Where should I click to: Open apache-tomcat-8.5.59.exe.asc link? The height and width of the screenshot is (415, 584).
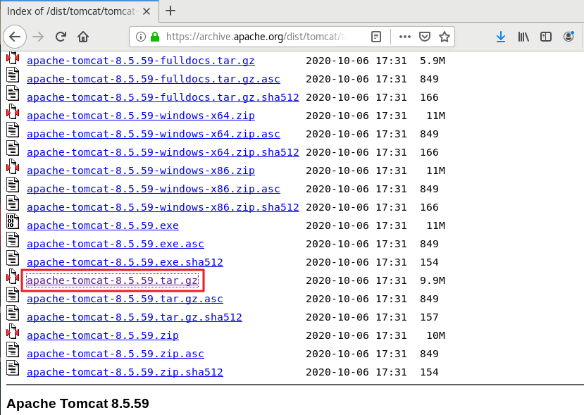[116, 244]
